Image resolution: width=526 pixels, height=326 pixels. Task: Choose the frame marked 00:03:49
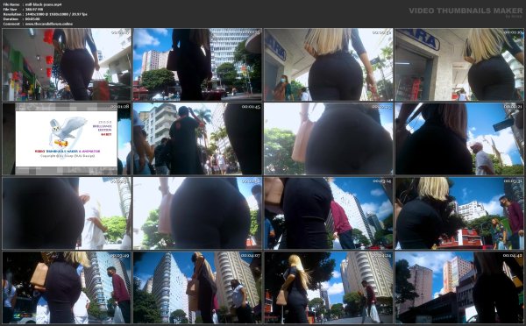[67, 287]
